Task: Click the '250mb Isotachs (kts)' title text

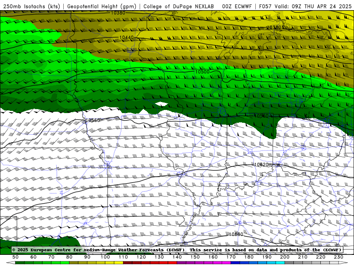Action: tap(31, 6)
